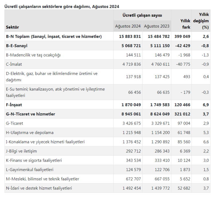
Task: Select the N-İdari ve destek hizmet row
Action: [39, 188]
